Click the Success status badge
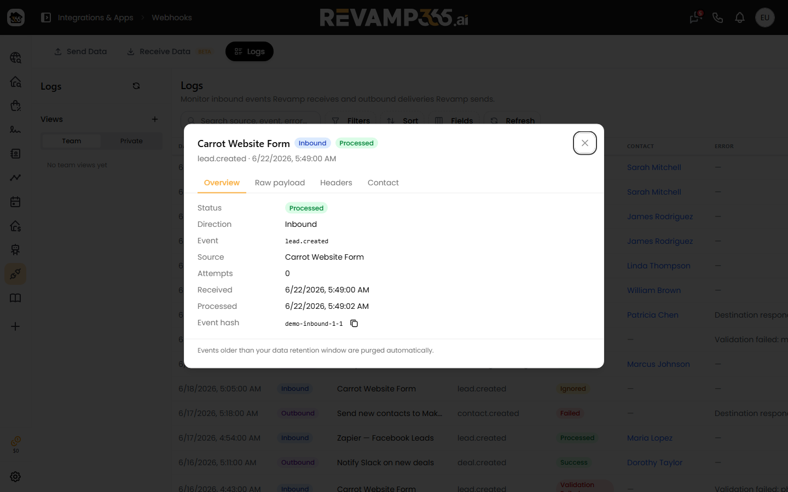 pyautogui.click(x=573, y=462)
